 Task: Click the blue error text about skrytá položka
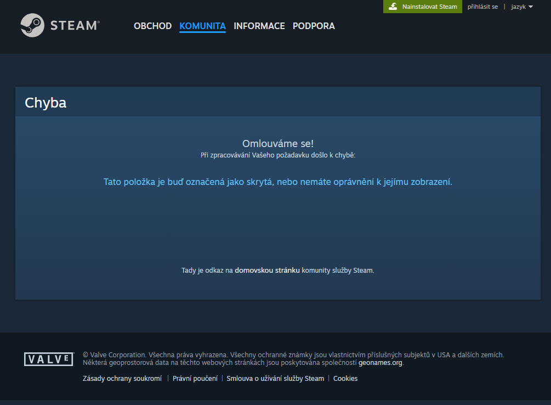coord(277,182)
